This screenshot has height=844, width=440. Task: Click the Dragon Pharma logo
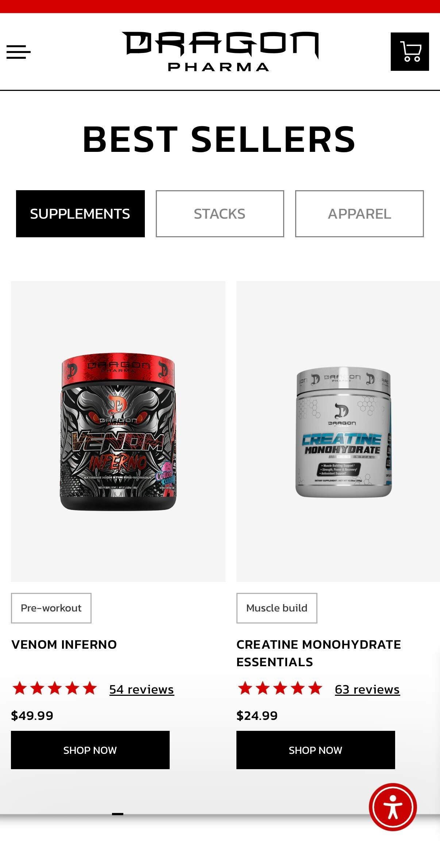coord(220,51)
